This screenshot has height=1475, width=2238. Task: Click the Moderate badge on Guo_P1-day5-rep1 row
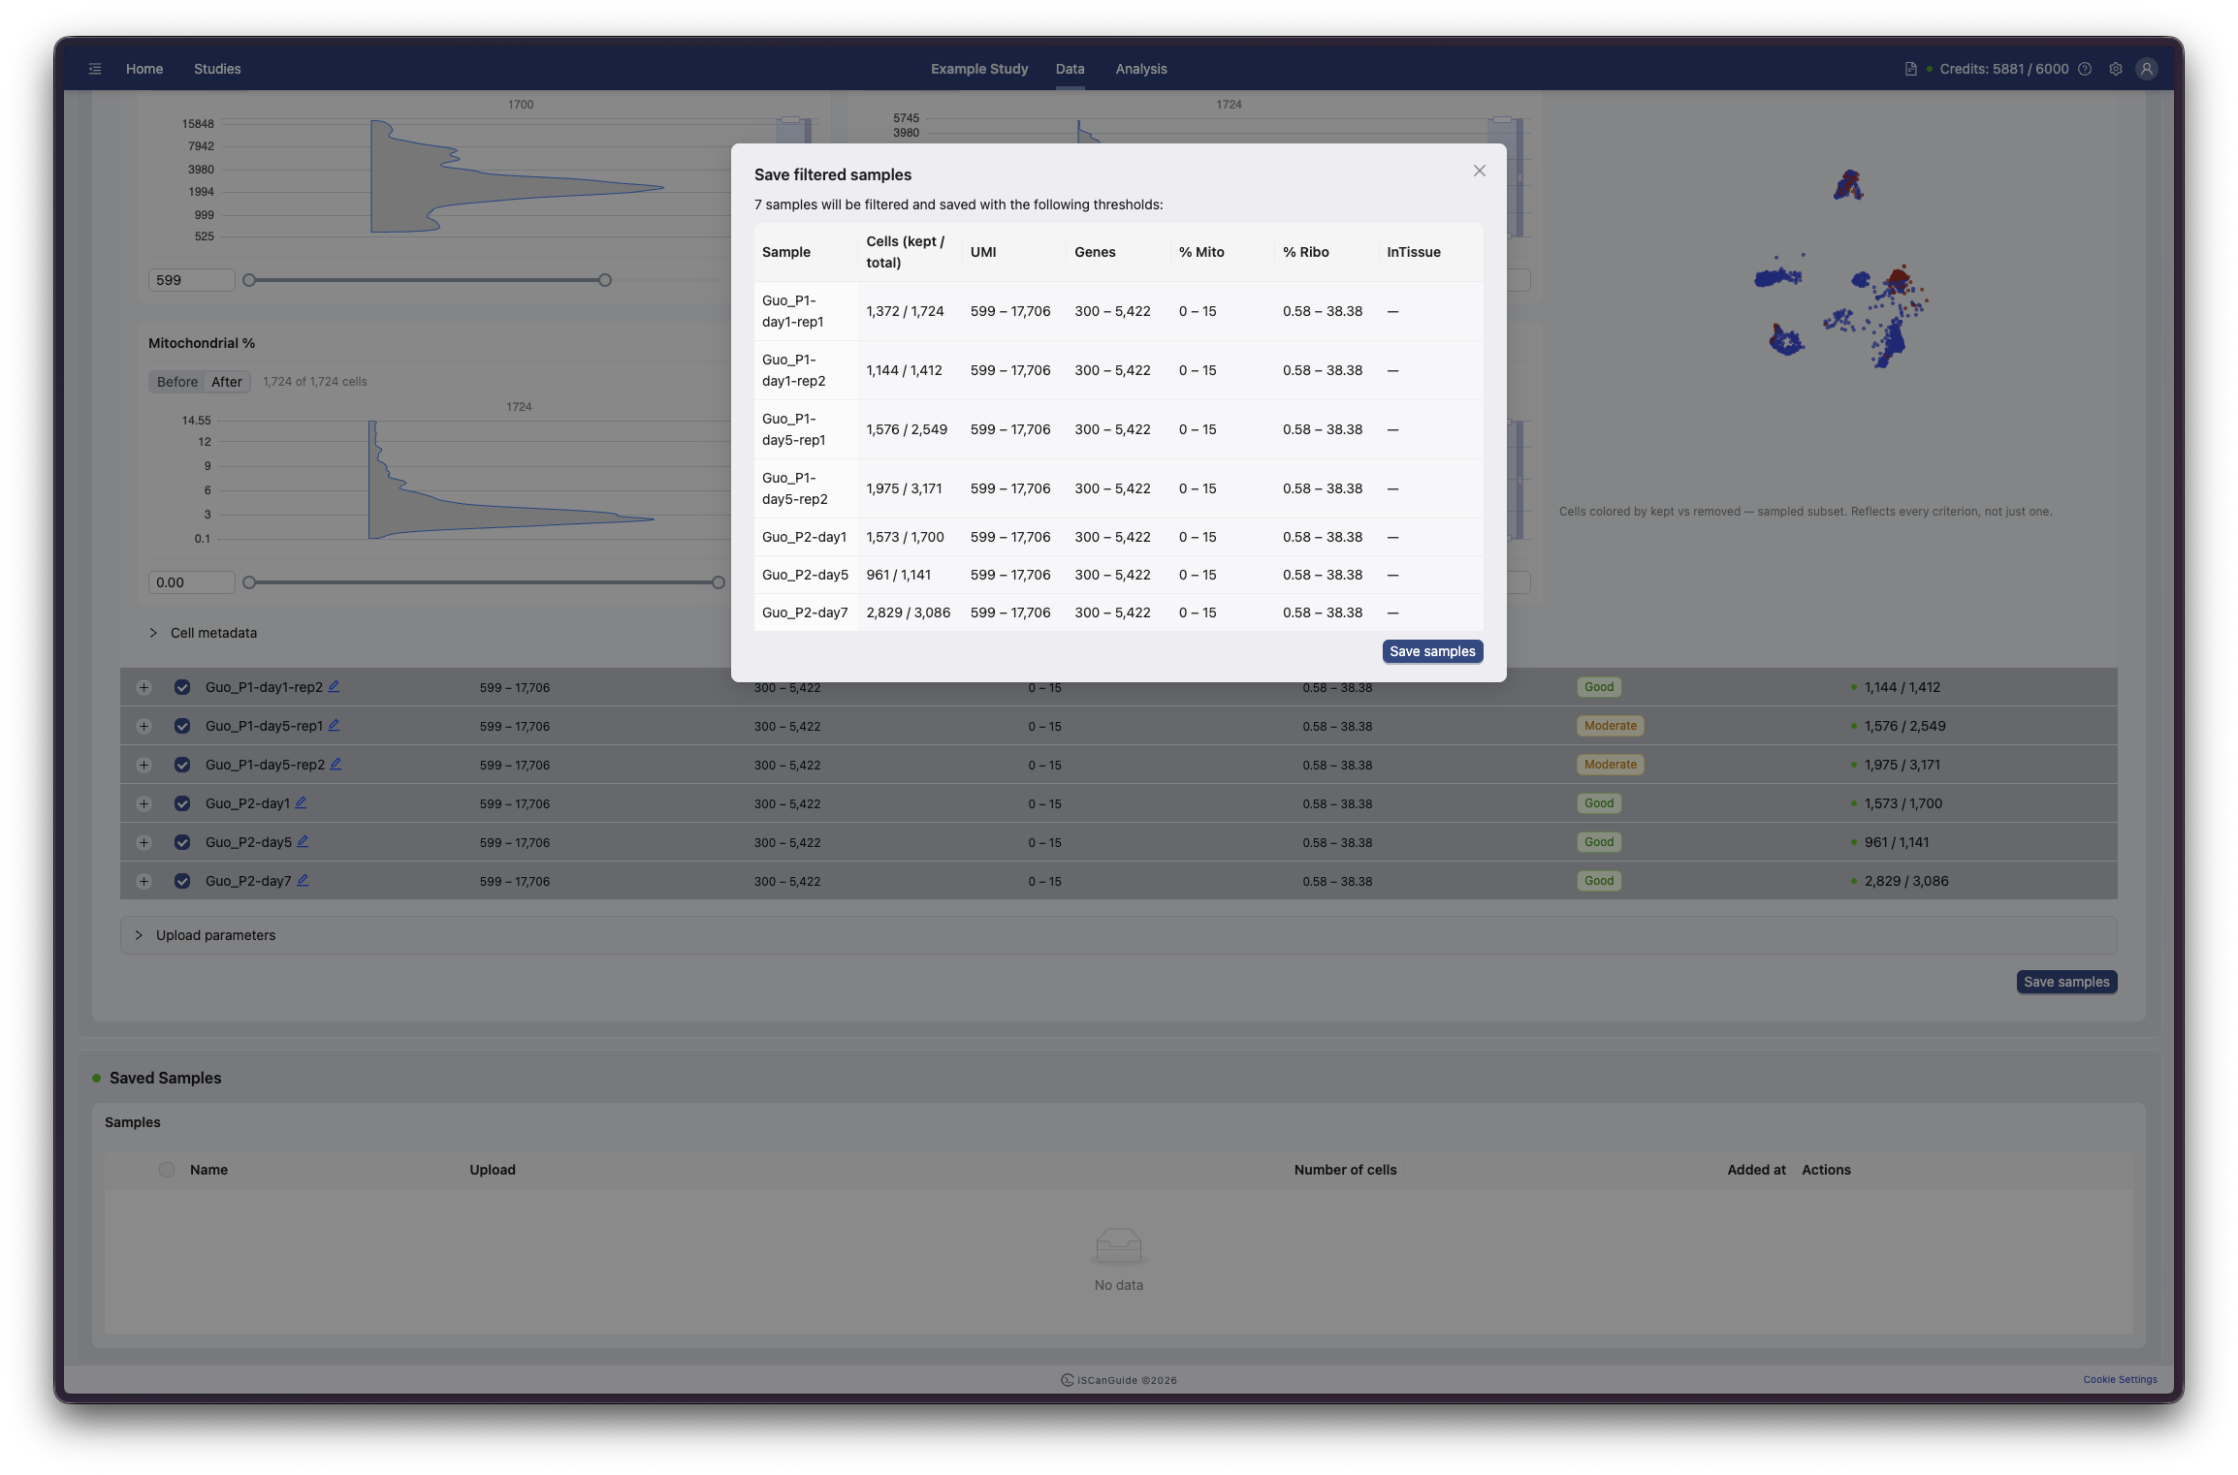pos(1610,726)
